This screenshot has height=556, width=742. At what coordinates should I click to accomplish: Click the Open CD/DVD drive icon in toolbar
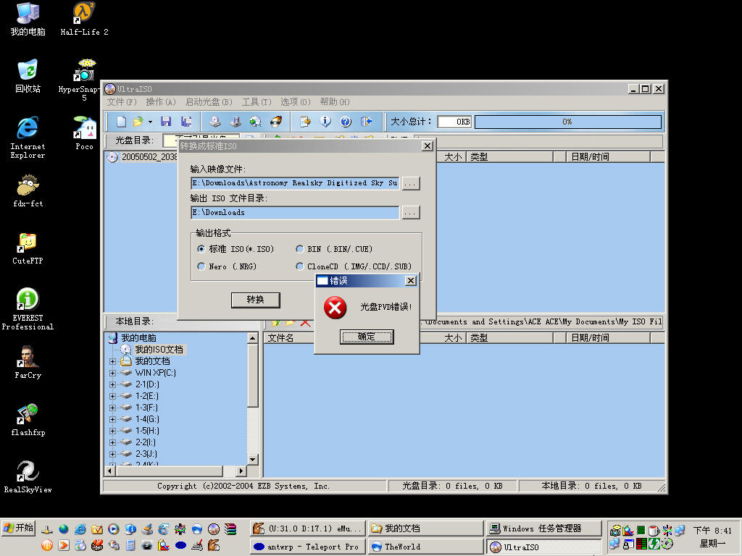click(215, 122)
